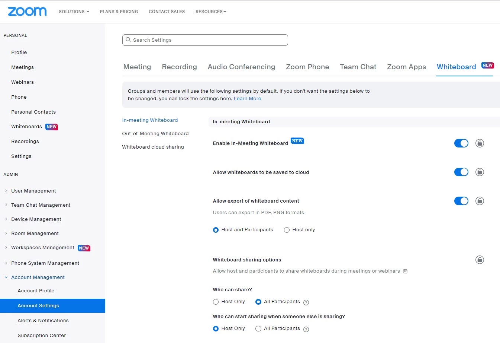Viewport: 500px width, 343px height.
Task: Select All Participants for sharing when someone else shares
Action: click(258, 329)
